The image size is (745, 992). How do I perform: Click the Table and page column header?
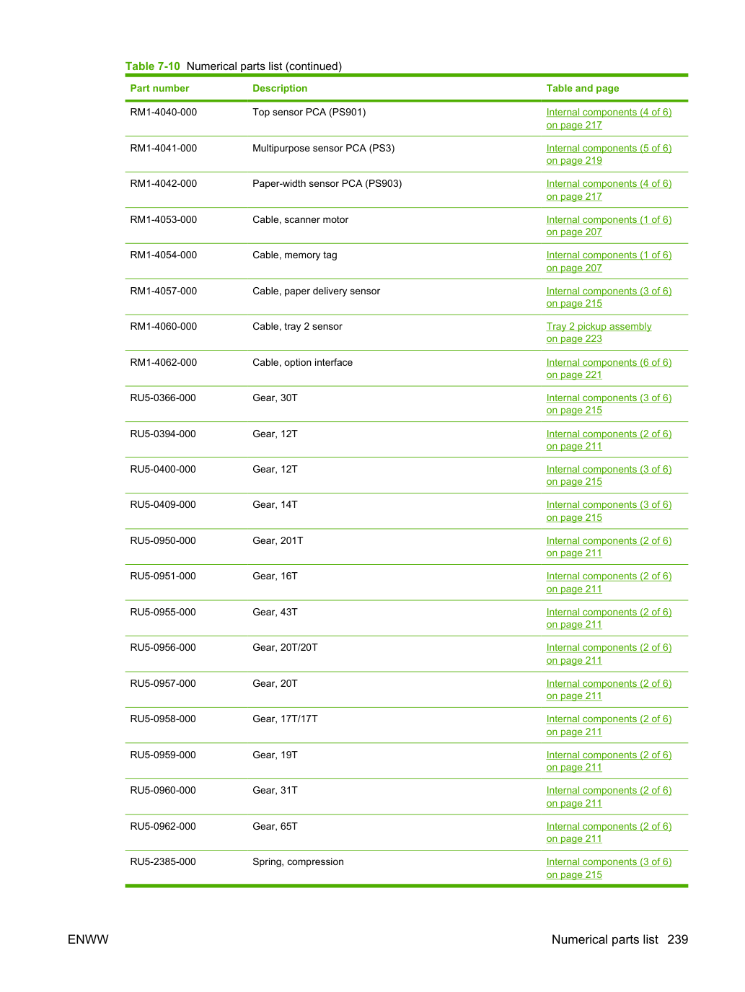click(583, 88)
